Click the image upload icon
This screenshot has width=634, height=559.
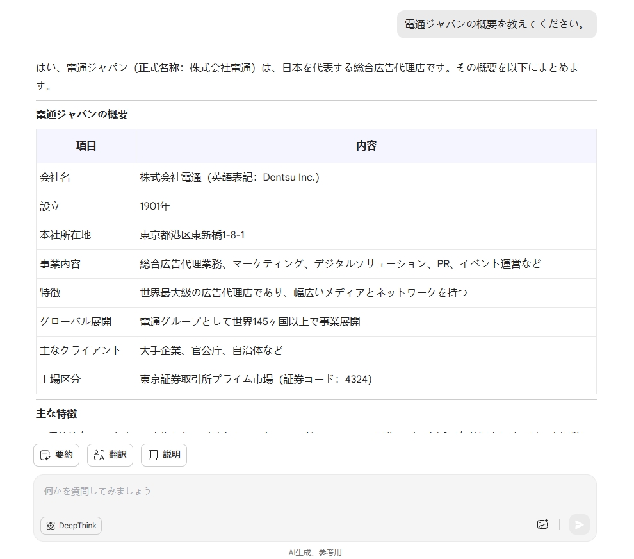click(542, 524)
